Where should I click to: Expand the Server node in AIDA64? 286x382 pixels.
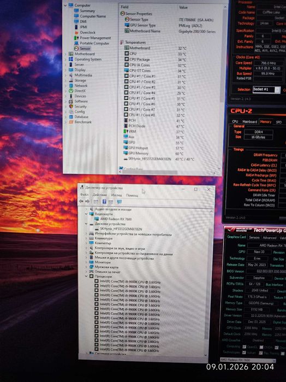(65, 64)
